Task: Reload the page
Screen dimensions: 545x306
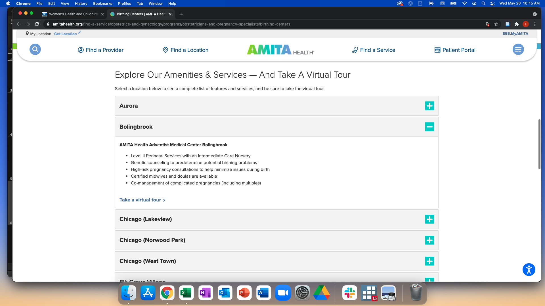Action: tap(37, 24)
